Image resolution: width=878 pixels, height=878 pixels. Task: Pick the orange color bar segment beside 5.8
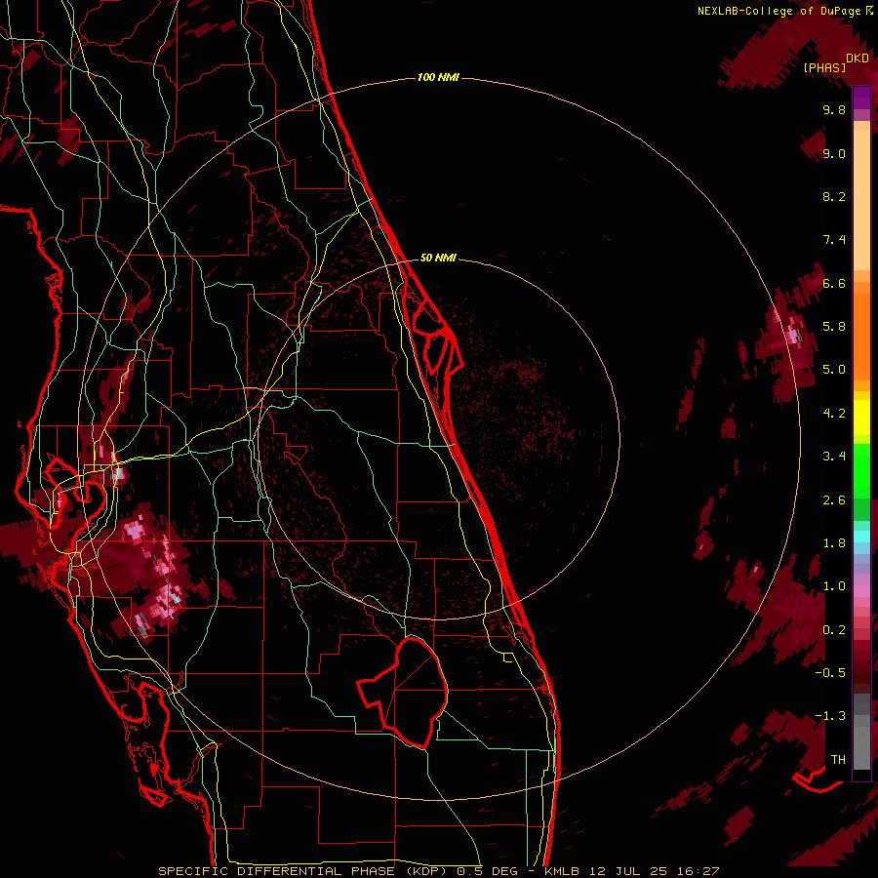[x=861, y=336]
